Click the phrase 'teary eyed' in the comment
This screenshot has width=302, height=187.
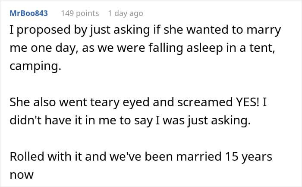click(120, 103)
